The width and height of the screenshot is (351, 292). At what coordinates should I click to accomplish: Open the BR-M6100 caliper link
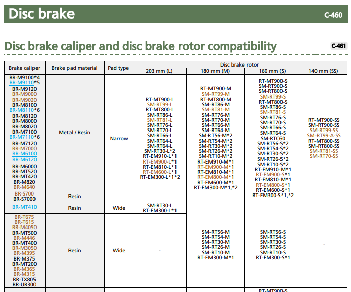coord(24,154)
